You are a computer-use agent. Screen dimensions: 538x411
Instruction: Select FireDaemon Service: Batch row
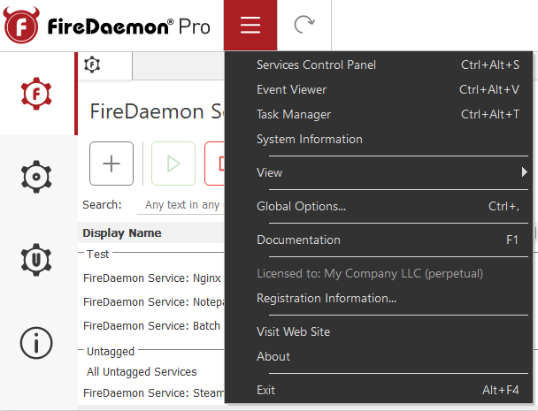point(151,325)
